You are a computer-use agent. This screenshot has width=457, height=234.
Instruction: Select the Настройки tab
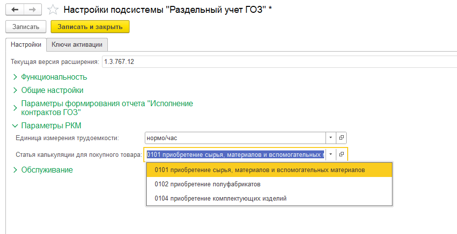click(x=26, y=44)
